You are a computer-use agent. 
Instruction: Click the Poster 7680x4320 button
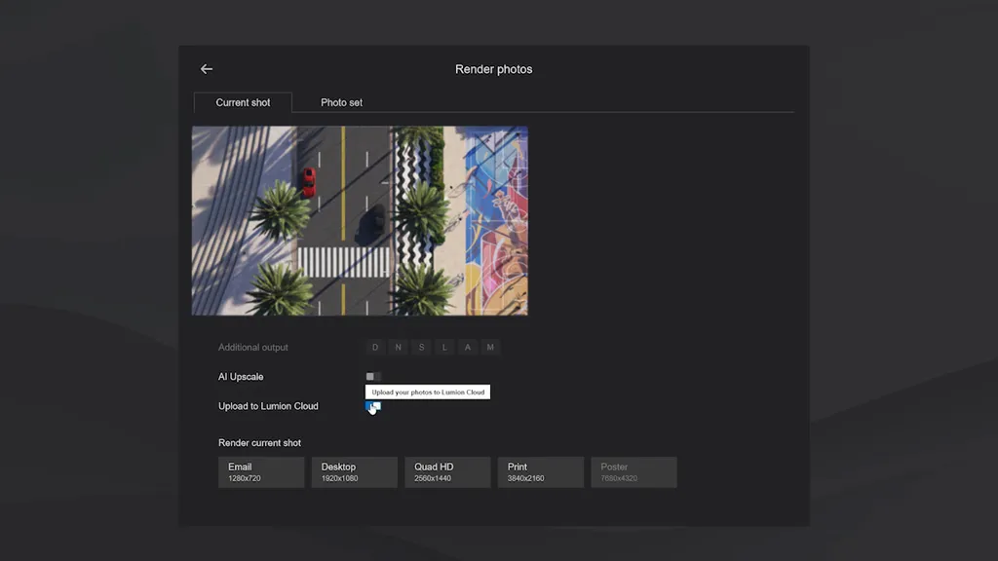click(633, 472)
